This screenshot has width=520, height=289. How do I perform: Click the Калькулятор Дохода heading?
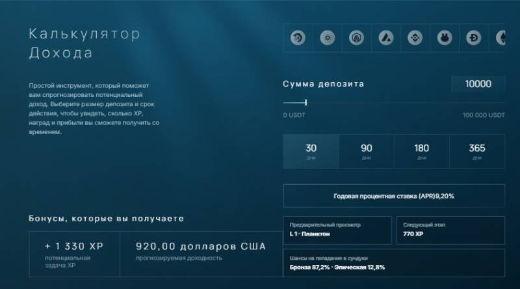pyautogui.click(x=84, y=43)
